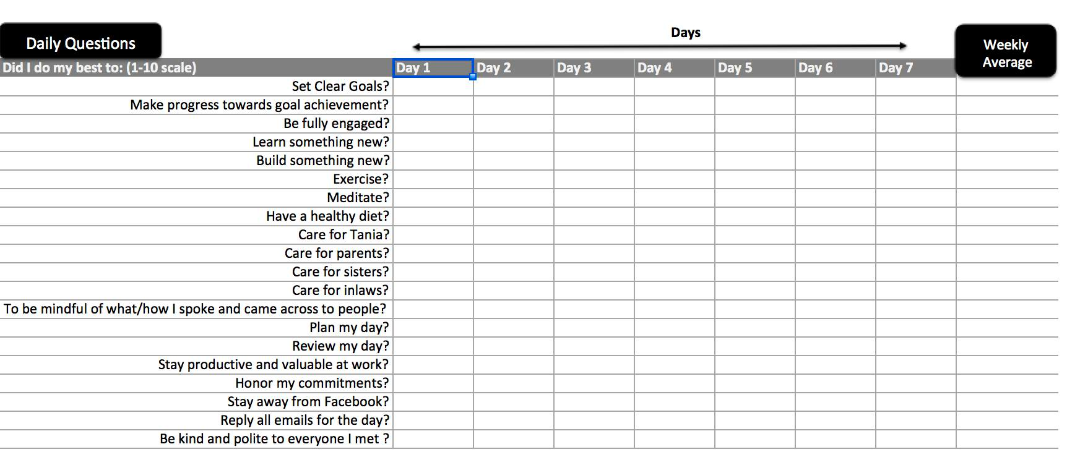Select the 'Meditate?' question cell
Image resolution: width=1067 pixels, height=465 pixels.
coord(196,198)
